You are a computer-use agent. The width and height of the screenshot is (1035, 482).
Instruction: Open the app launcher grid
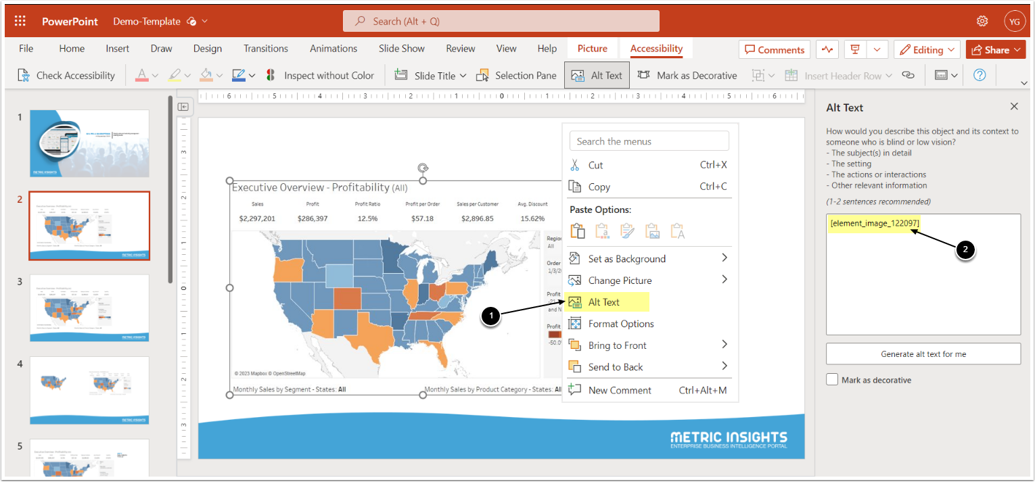pyautogui.click(x=20, y=21)
